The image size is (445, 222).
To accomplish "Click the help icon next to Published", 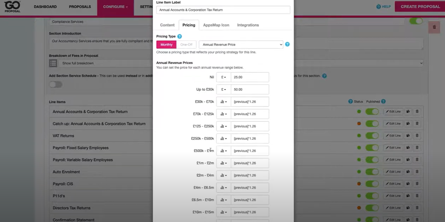I will click(383, 101).
